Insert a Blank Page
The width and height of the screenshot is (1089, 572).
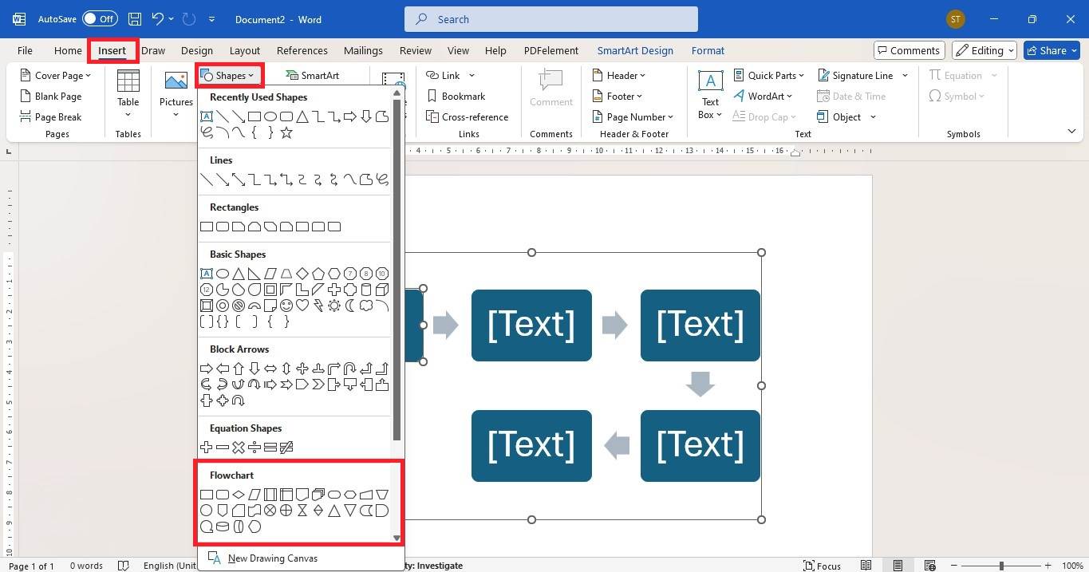51,96
